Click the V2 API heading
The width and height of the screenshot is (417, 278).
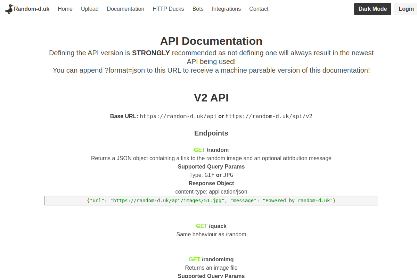pyautogui.click(x=211, y=98)
